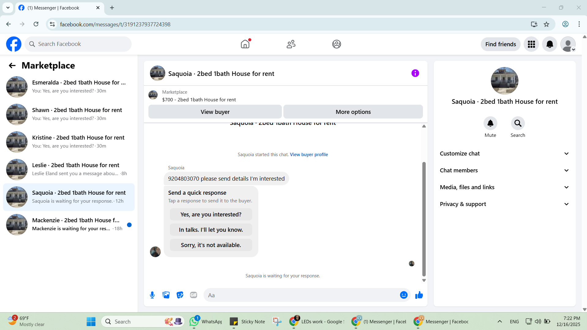Open the tab search dropdown arrow

(8, 8)
